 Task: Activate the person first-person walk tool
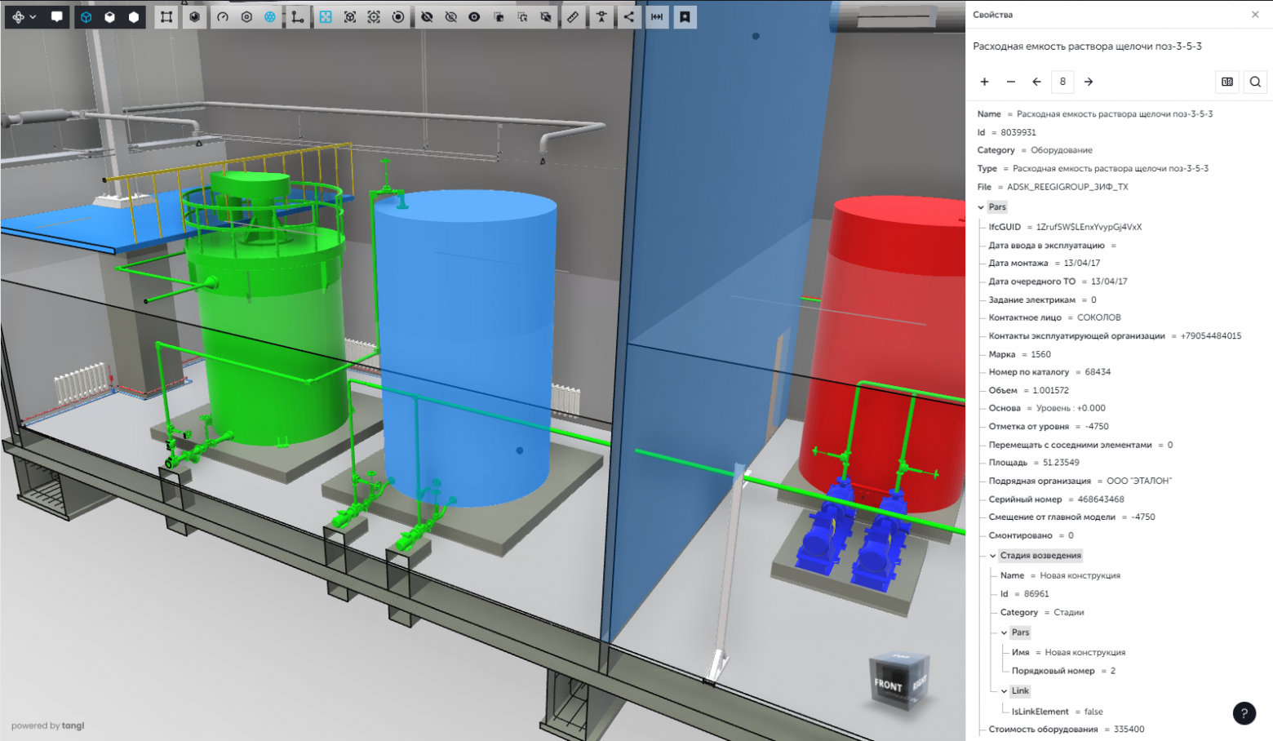tap(601, 16)
